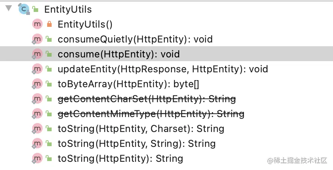Select deprecated getContentCharSet(HttpEntity) method

coord(147,99)
